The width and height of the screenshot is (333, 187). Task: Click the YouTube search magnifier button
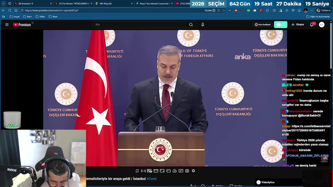191,25
